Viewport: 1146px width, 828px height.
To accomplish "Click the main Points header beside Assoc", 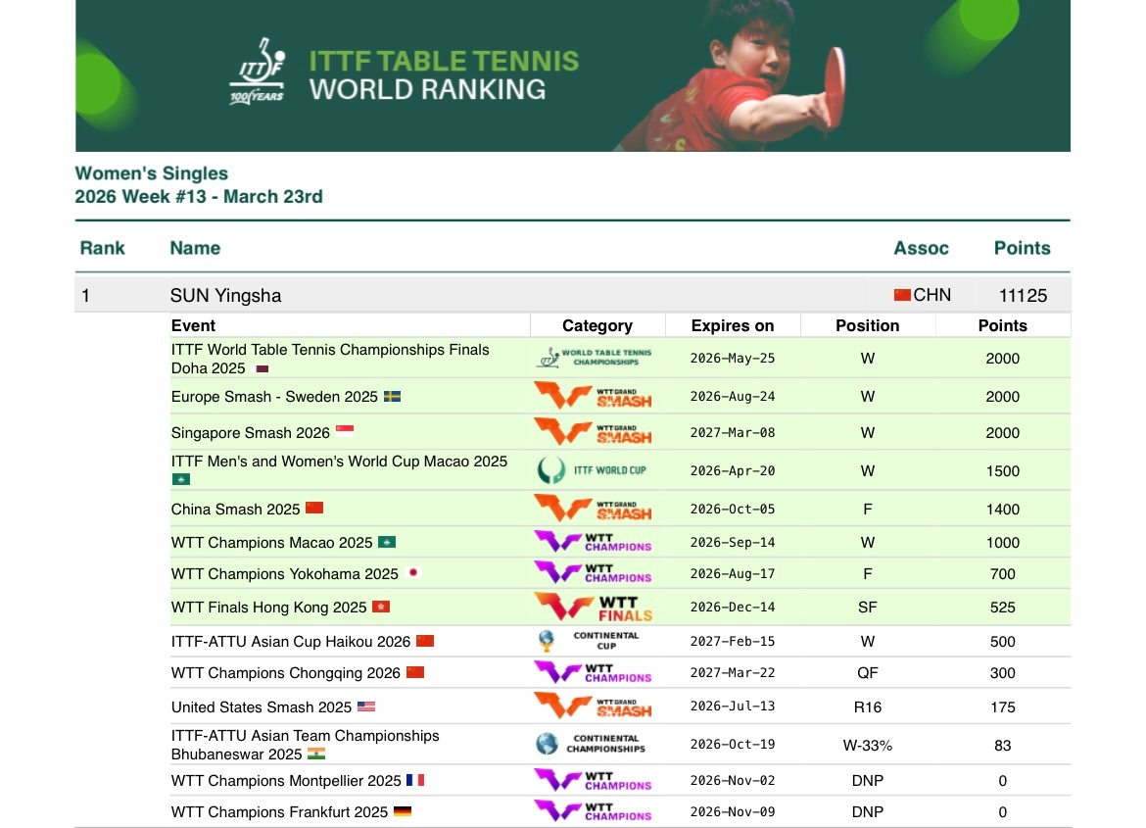I will [1022, 248].
